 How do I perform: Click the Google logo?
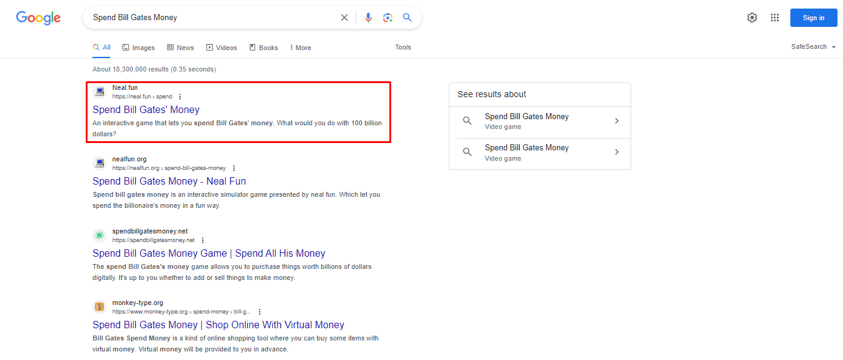point(38,18)
